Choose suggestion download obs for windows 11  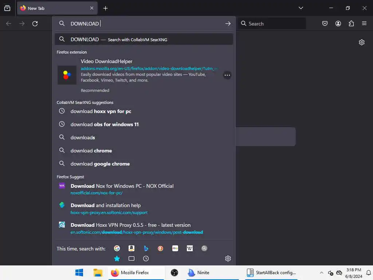[144, 124]
